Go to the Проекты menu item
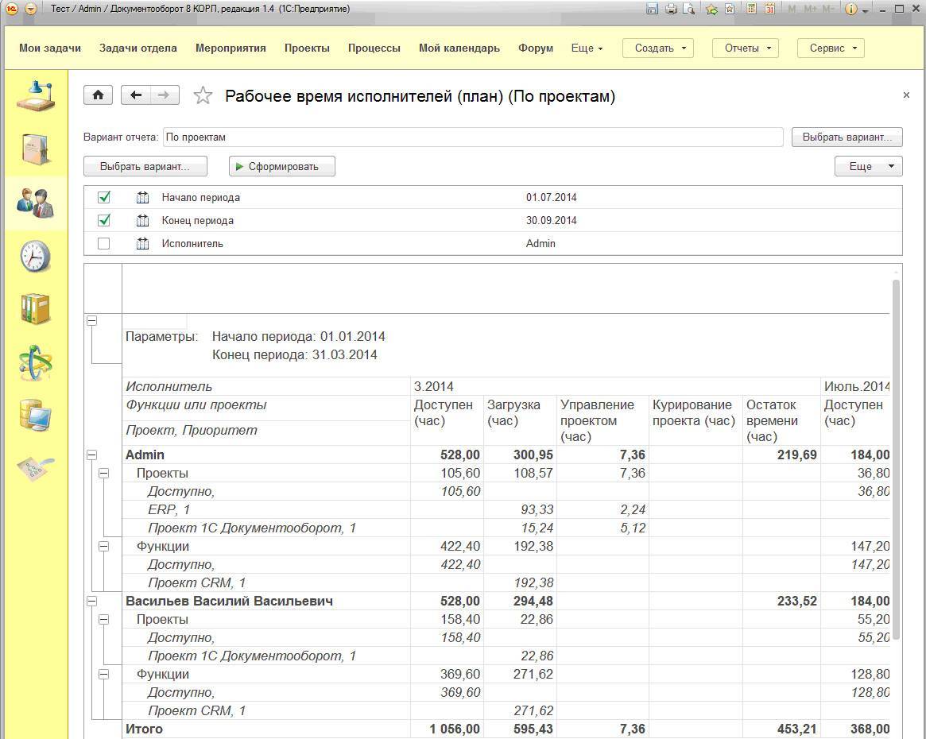926x739 pixels. (x=307, y=48)
